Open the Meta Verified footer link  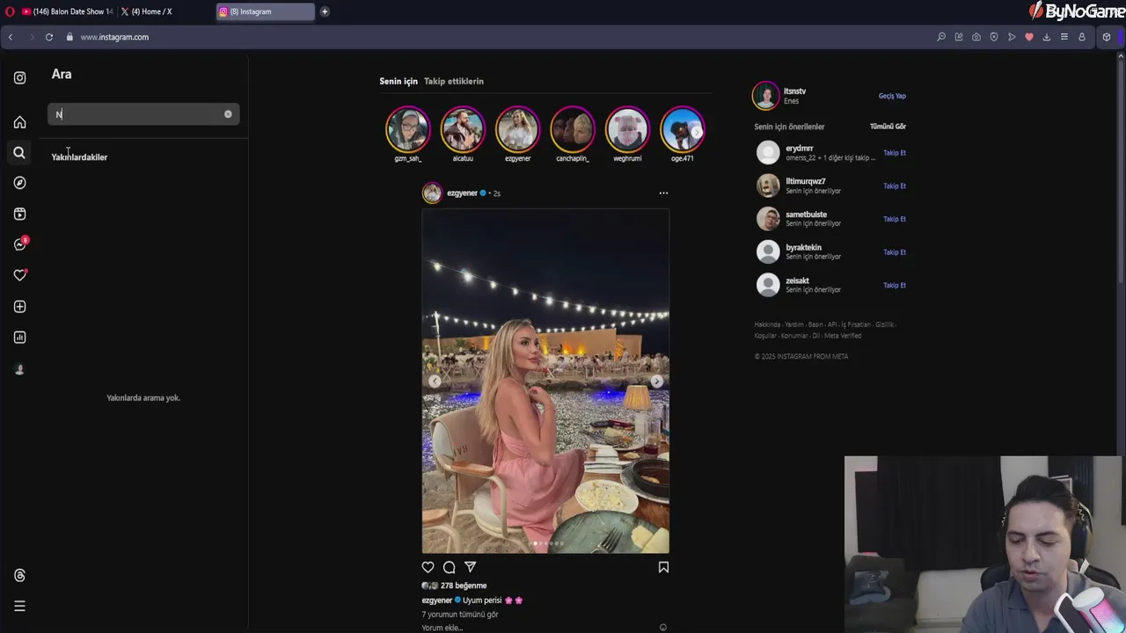click(843, 336)
